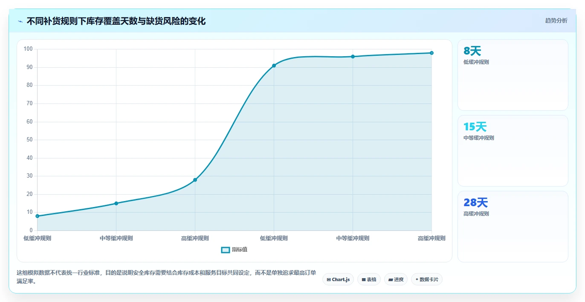Click the y-axis label 30
Viewport: 585px width, 302px height.
[29, 176]
